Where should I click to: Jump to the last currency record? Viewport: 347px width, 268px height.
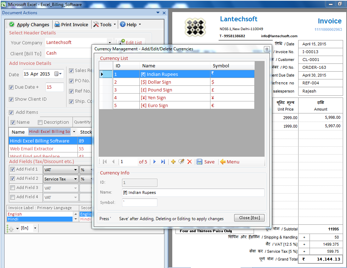click(163, 162)
